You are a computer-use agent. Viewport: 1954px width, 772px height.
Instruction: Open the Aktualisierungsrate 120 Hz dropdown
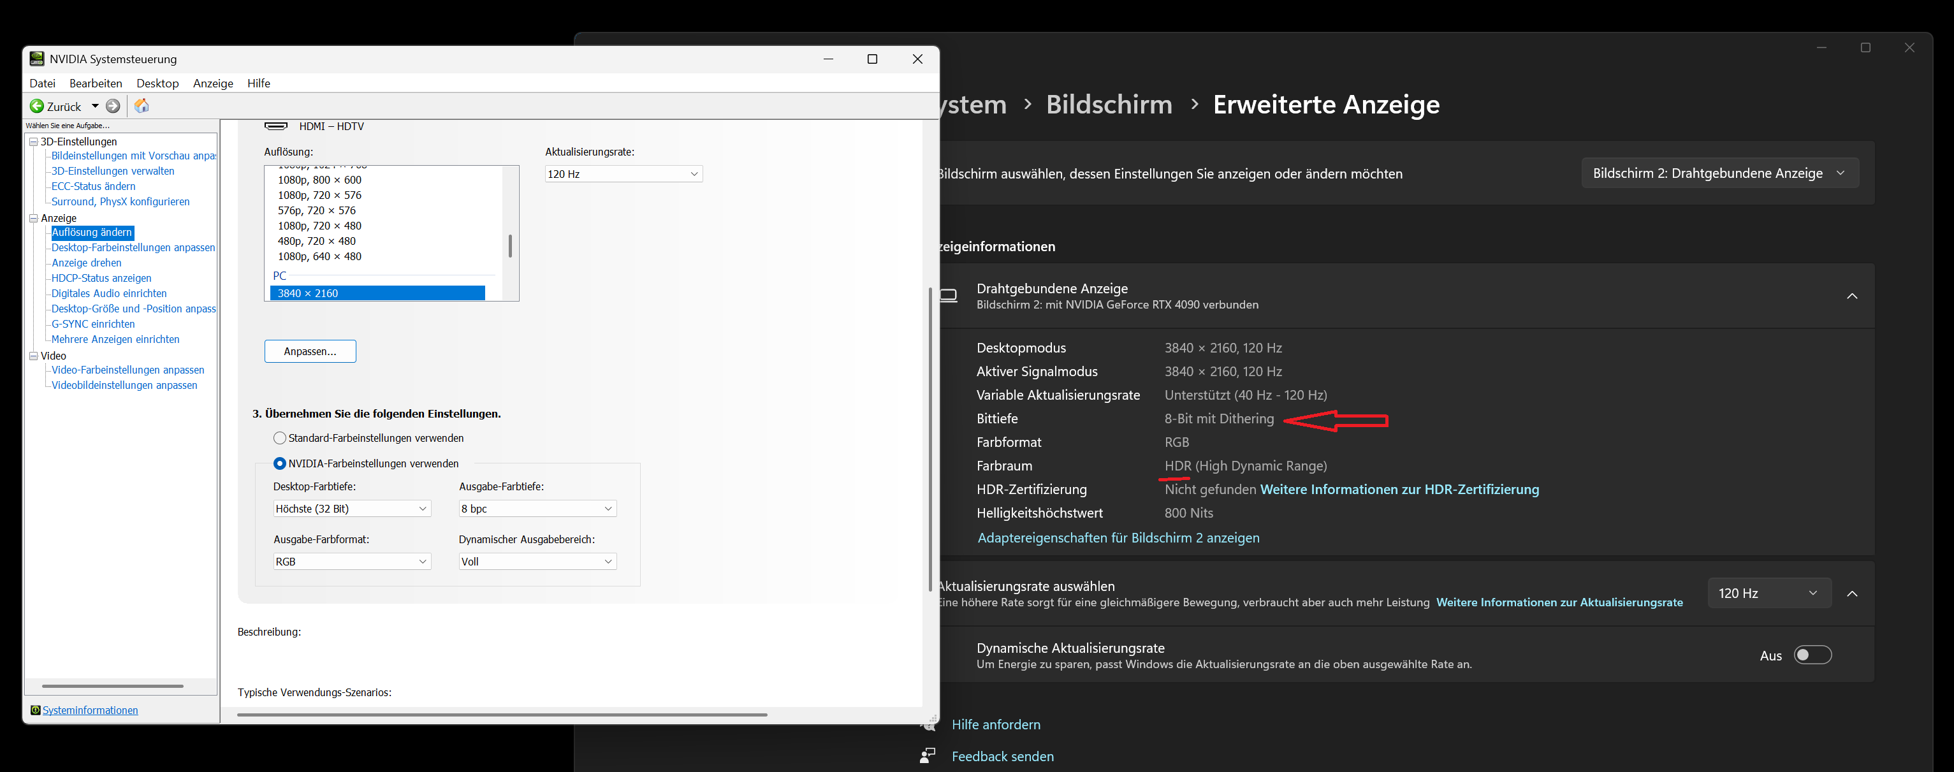click(1770, 592)
